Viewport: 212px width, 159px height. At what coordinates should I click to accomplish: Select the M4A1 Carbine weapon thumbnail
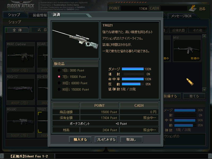(x=21, y=57)
